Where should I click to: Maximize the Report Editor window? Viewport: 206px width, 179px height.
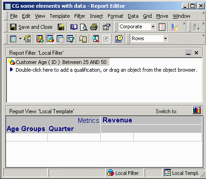click(x=193, y=6)
